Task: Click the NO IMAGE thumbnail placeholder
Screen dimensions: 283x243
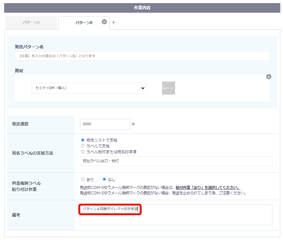Action: click(x=168, y=88)
